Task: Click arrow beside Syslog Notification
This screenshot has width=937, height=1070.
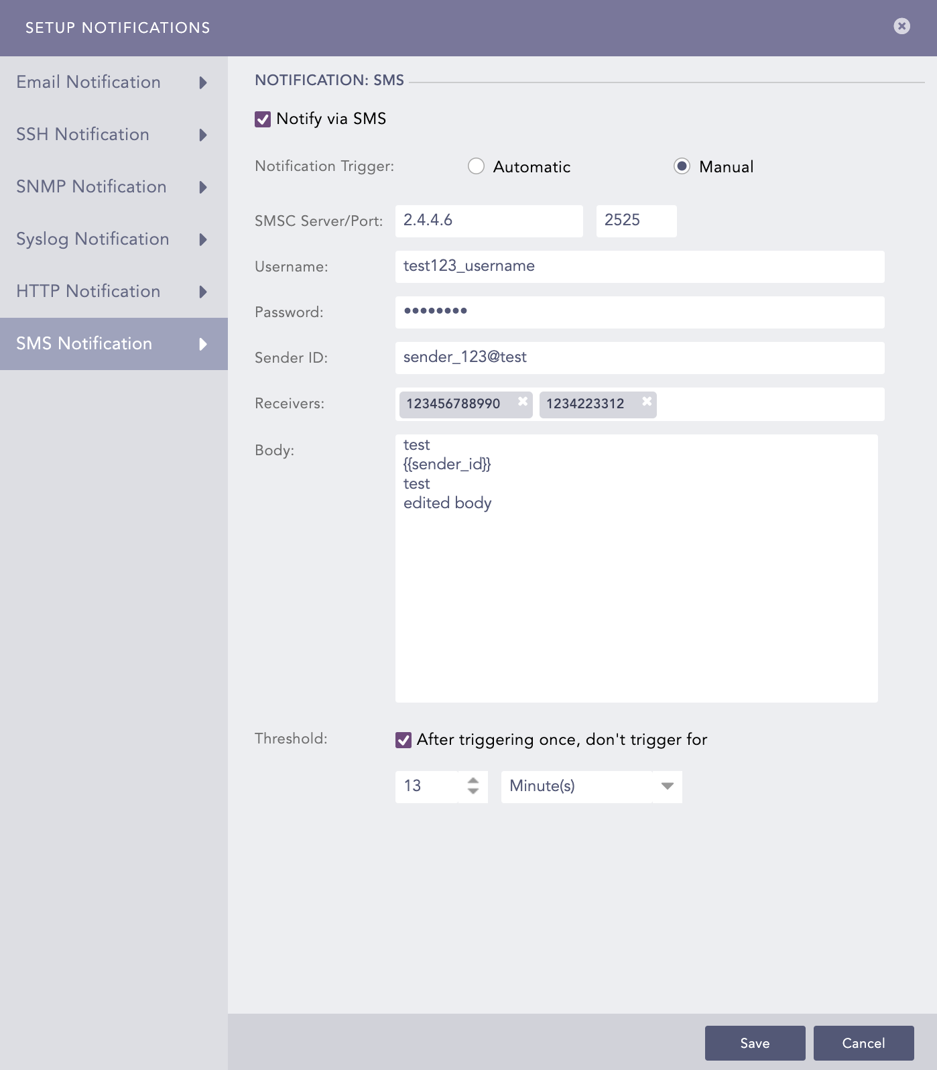Action: coord(203,239)
